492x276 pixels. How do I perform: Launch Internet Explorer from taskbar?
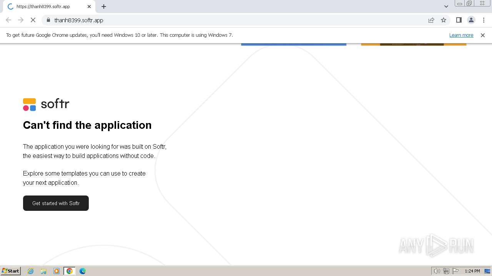click(31, 271)
